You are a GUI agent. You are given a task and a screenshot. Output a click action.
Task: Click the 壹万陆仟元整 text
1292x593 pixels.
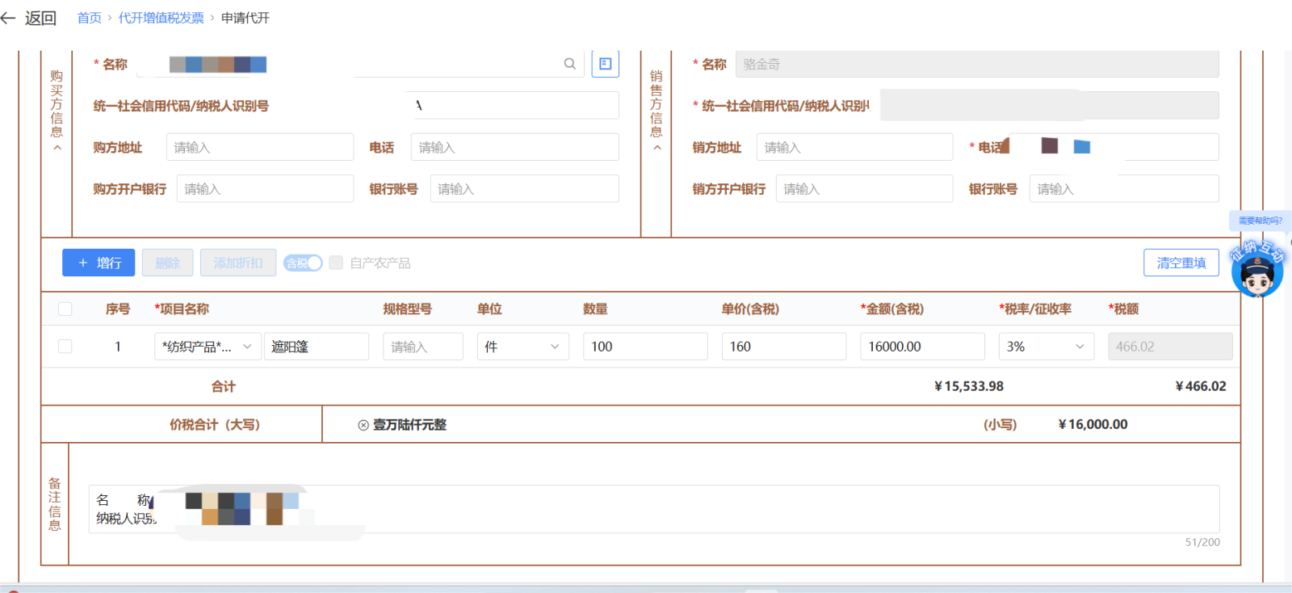pyautogui.click(x=409, y=425)
